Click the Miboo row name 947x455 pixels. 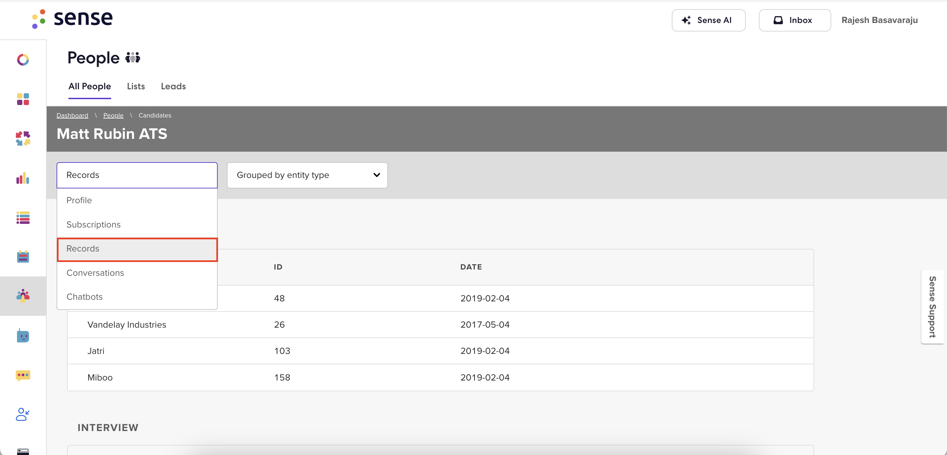100,378
